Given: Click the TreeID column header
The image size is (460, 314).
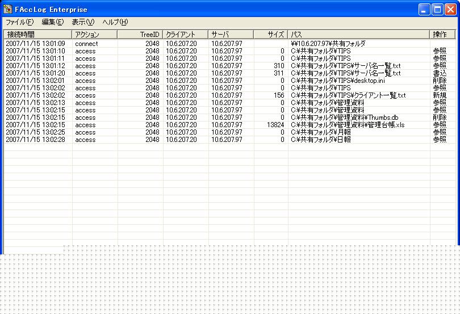Looking at the screenshot, I should click(140, 35).
